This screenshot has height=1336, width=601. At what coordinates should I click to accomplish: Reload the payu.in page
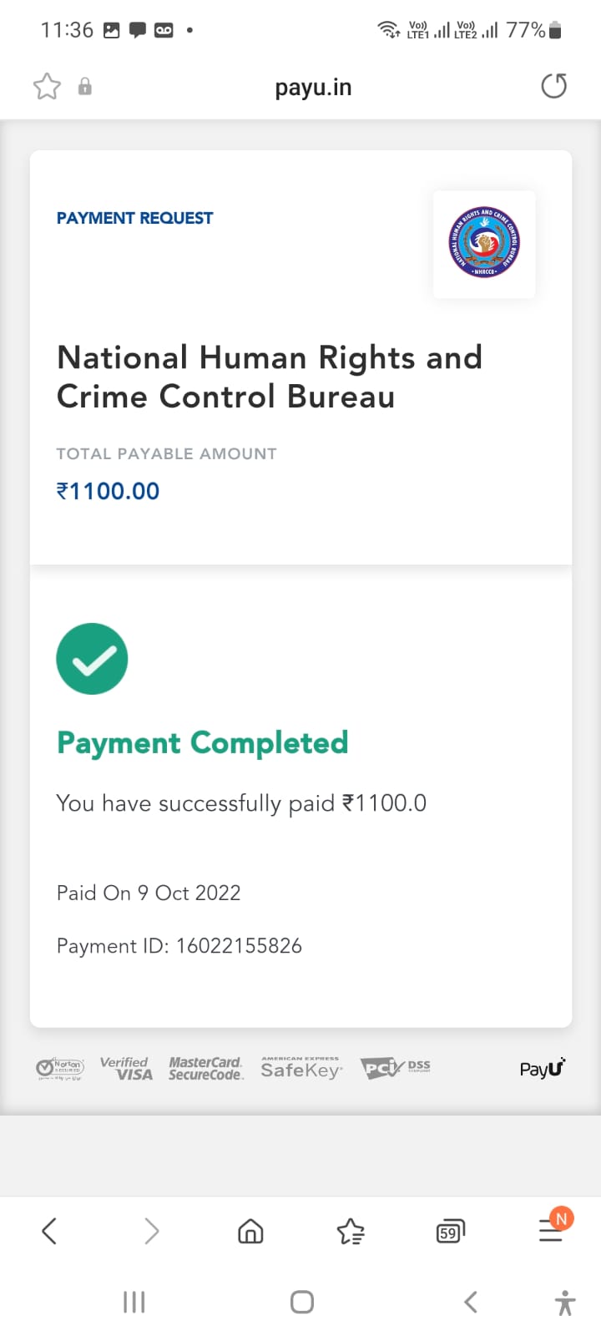(553, 86)
